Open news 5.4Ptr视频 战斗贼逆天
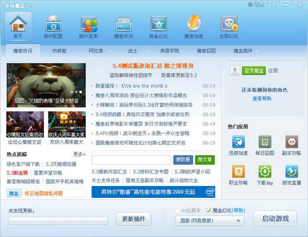 (143, 133)
